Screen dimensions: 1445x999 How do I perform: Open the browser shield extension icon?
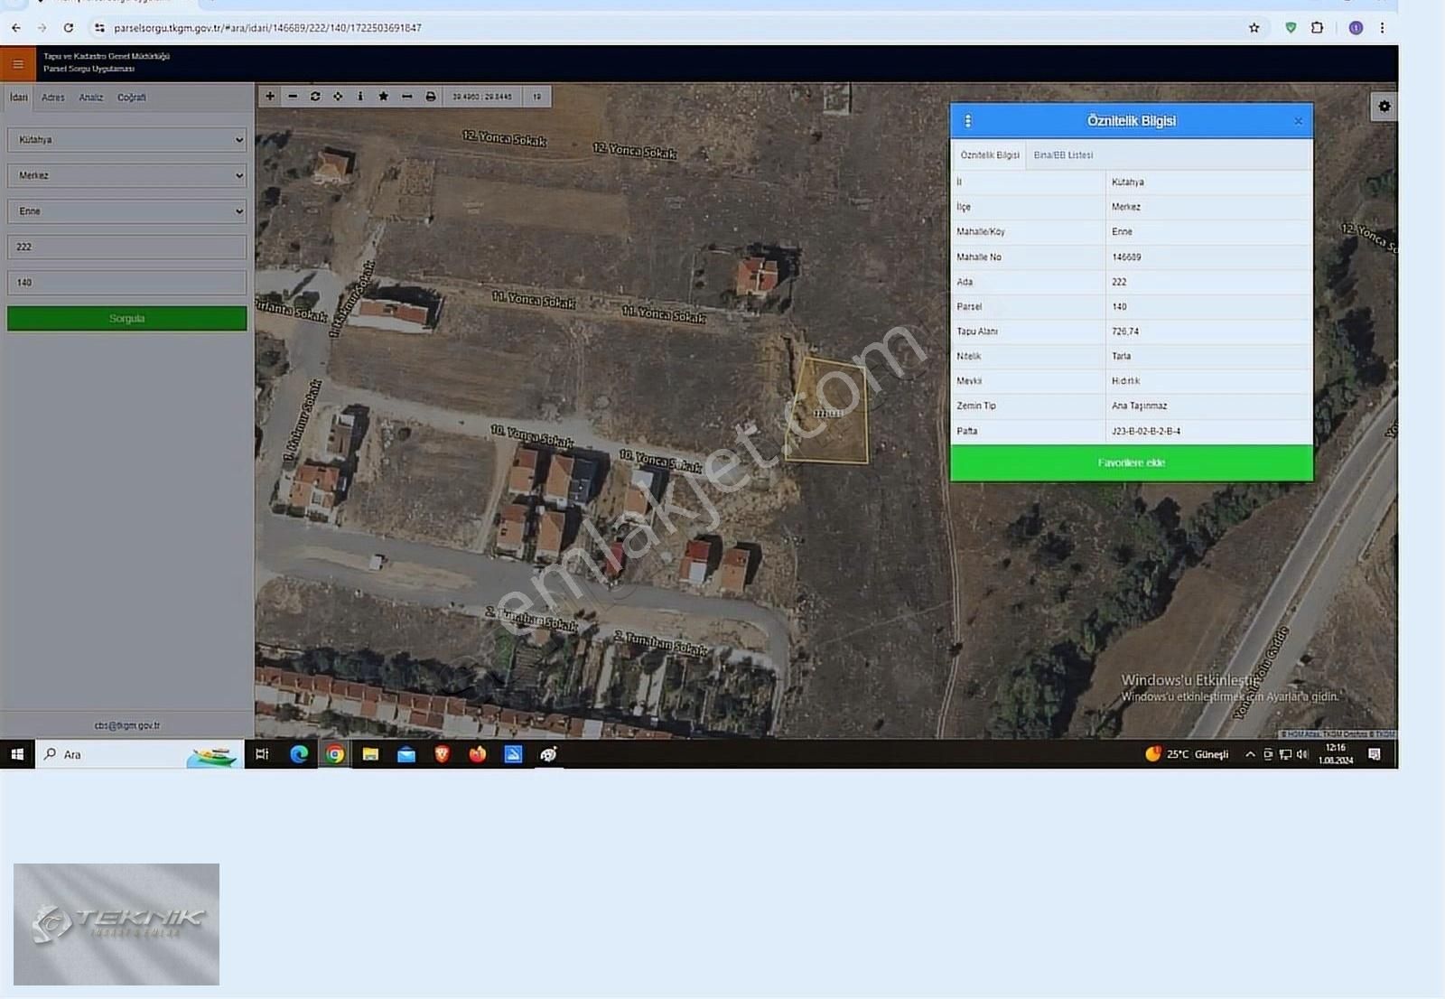tap(1291, 28)
